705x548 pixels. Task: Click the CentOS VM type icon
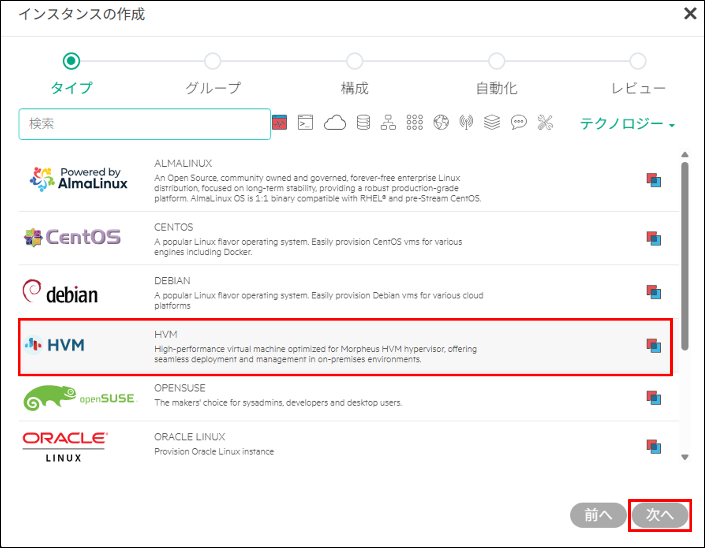(654, 239)
